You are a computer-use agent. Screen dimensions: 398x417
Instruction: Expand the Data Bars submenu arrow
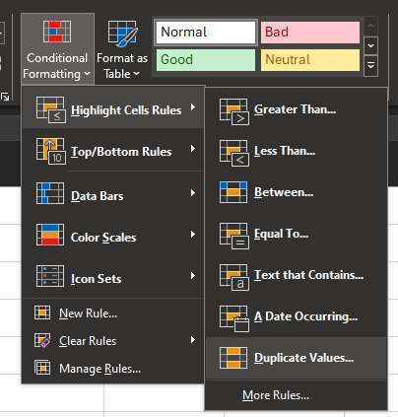[x=193, y=193]
